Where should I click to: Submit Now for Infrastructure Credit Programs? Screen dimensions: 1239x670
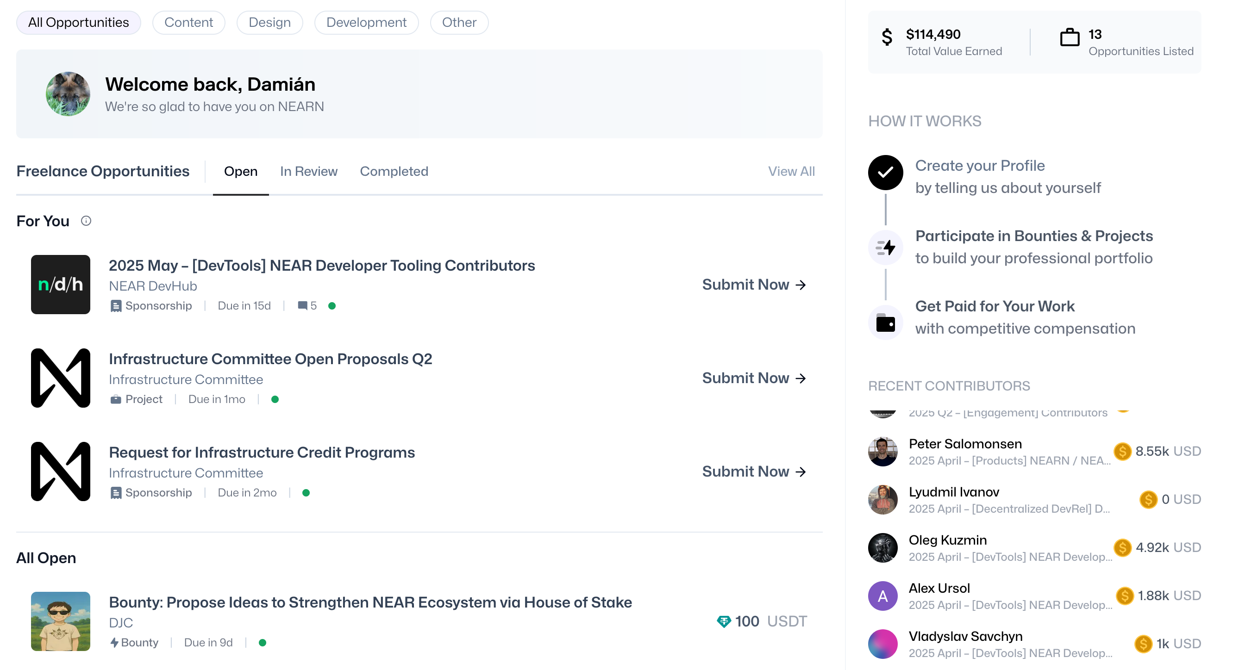pyautogui.click(x=754, y=471)
